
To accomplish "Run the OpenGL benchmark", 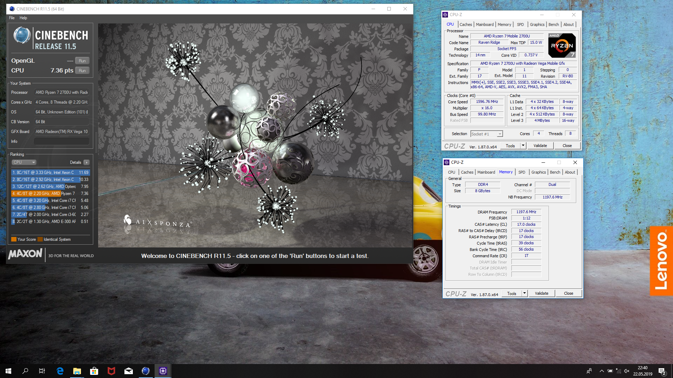I will point(82,61).
